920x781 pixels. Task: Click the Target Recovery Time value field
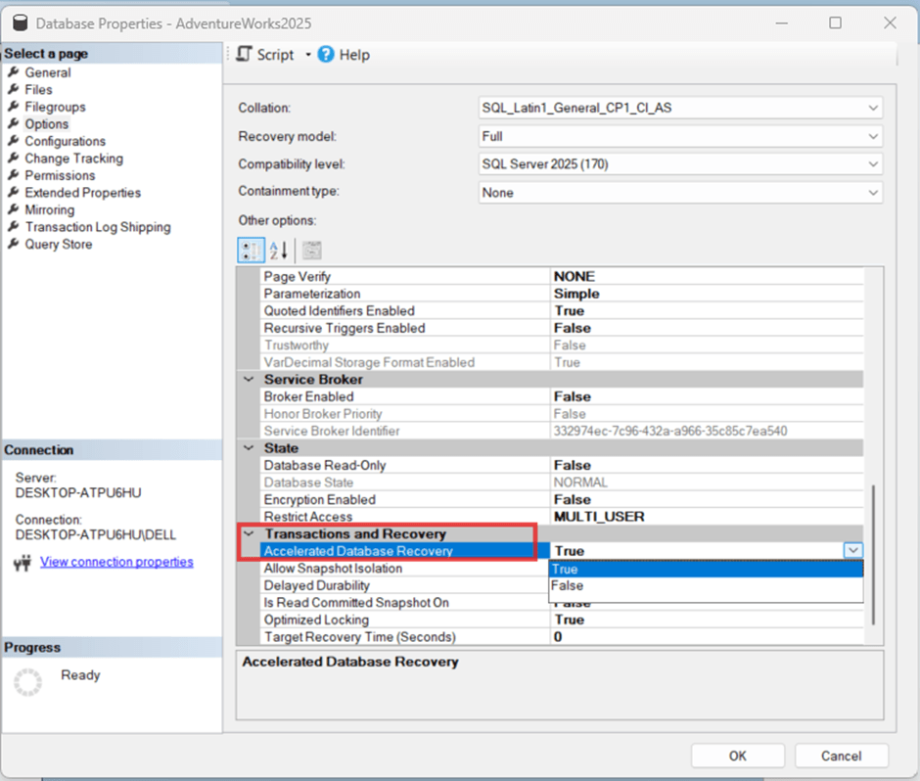(707, 637)
